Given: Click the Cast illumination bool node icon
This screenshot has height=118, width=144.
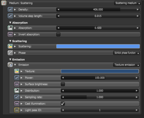Looking at the screenshot, I should (x=17, y=104).
